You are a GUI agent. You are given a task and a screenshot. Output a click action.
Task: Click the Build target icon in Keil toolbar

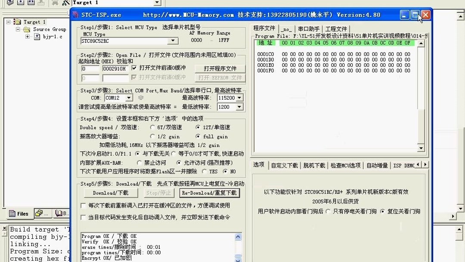[21, 3]
